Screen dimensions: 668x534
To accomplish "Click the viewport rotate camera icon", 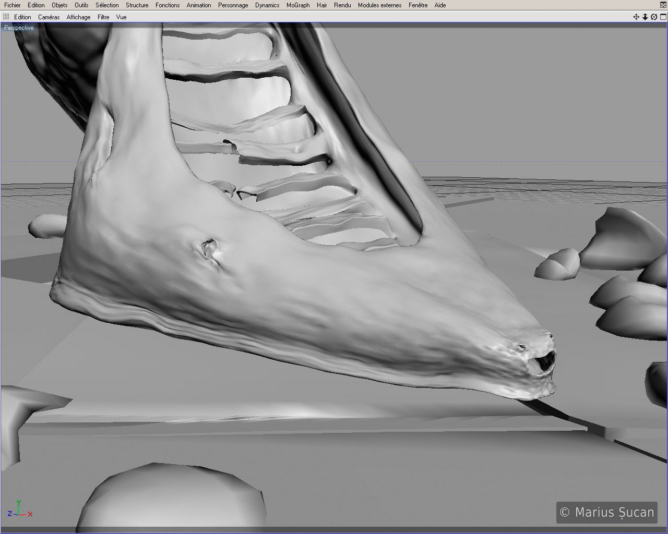I will pyautogui.click(x=654, y=17).
